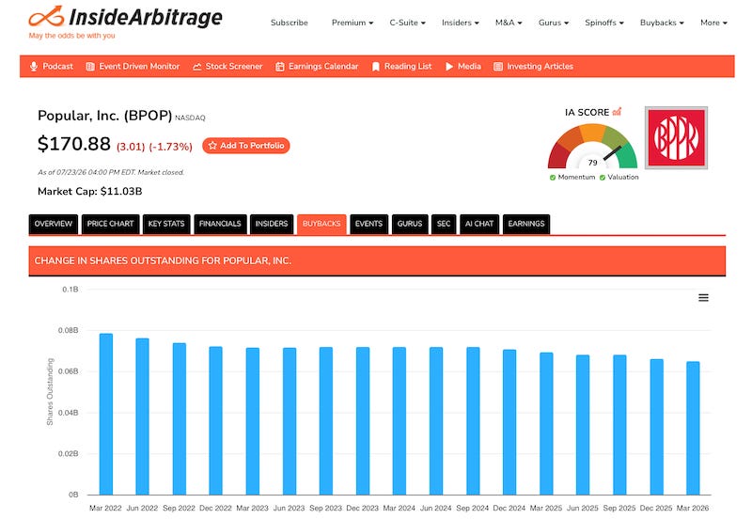Viewport: 752px width, 519px height.
Task: Expand the M&A dropdown menu
Action: pyautogui.click(x=509, y=23)
